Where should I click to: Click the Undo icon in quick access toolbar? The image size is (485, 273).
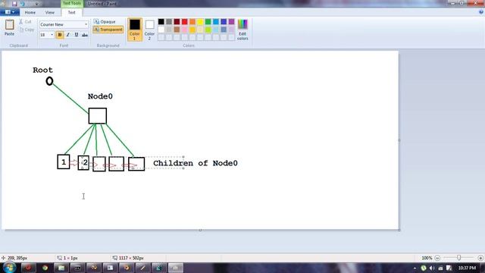click(x=23, y=4)
